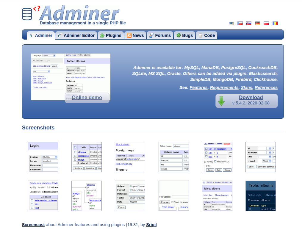Click the Adminer database-cylinder logo

point(27,13)
